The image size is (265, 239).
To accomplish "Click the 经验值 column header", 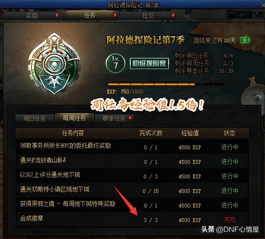I will (190, 133).
